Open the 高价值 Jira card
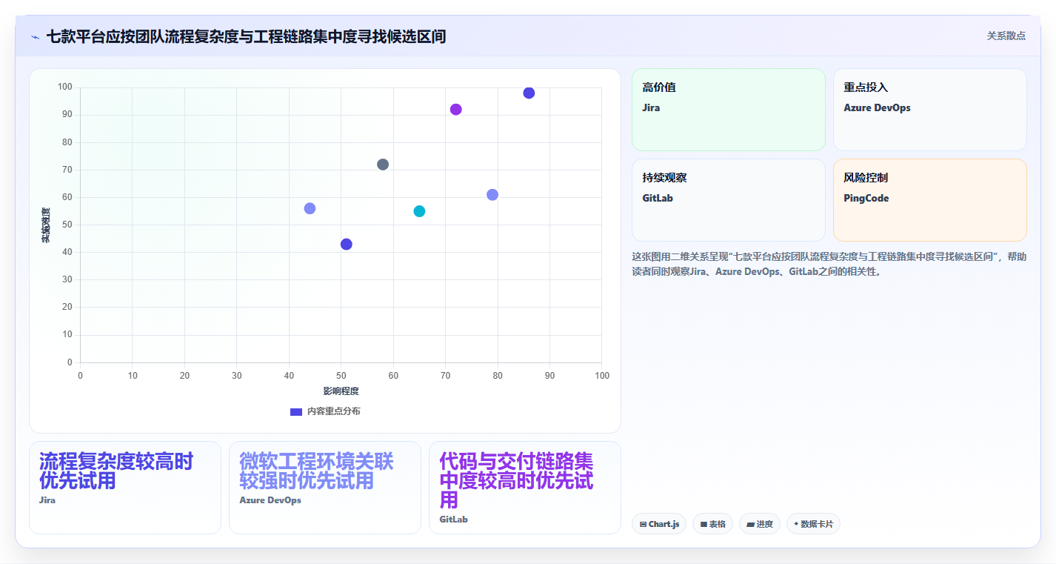Viewport: 1056px width, 564px height. (728, 110)
